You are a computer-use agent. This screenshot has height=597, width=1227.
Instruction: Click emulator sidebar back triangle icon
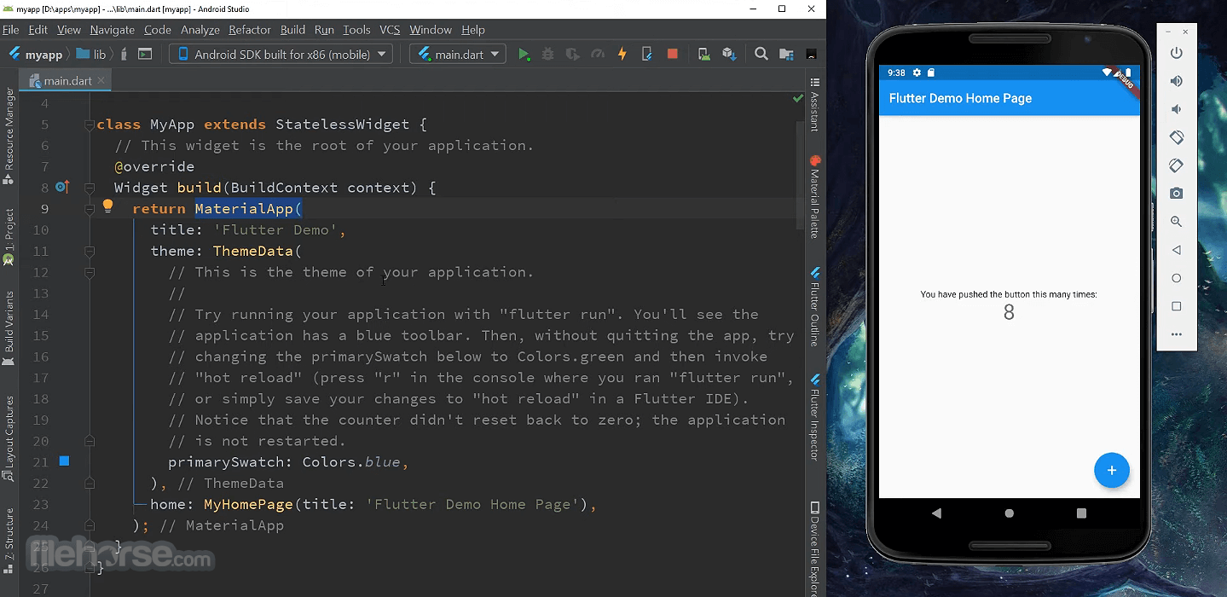(x=1177, y=250)
